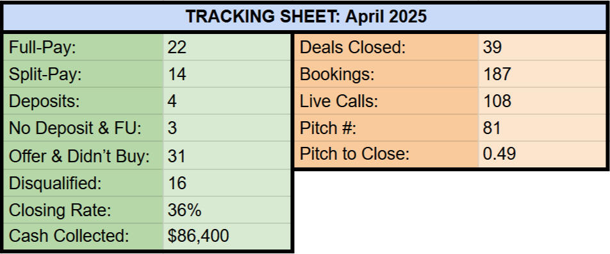Select the Bookings value cell showing 187
Viewport: 610px width, 254px height.
[543, 74]
